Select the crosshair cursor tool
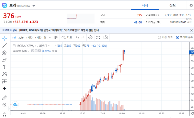 click(5, 38)
